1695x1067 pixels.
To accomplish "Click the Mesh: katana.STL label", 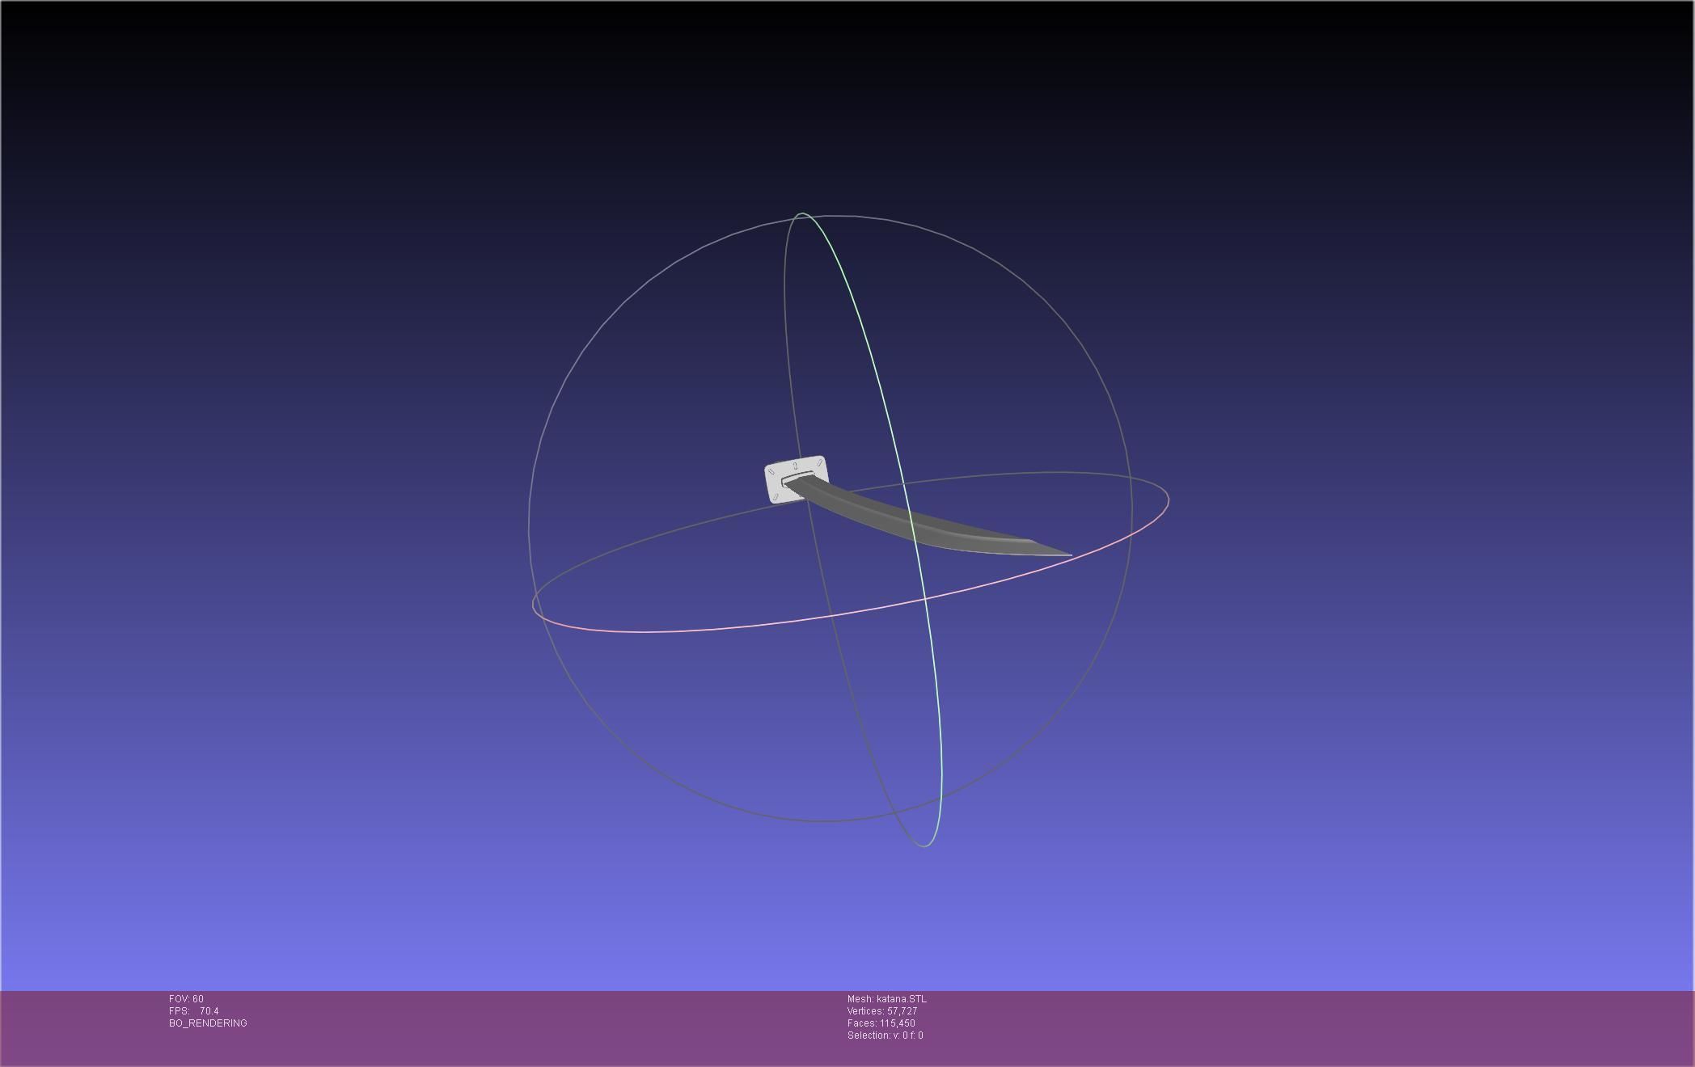I will (x=886, y=999).
